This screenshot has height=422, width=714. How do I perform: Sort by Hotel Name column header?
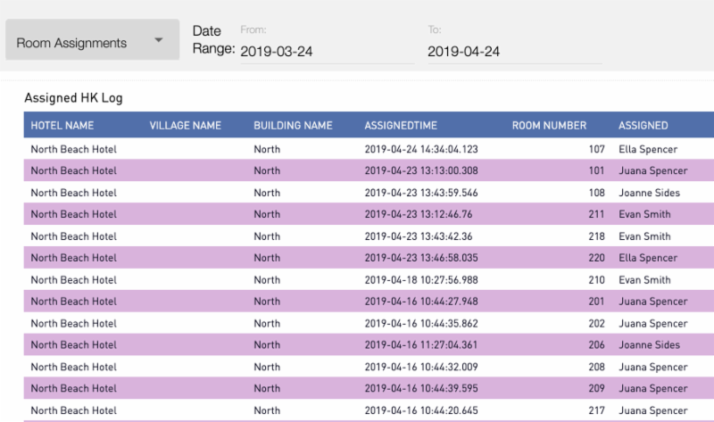62,126
